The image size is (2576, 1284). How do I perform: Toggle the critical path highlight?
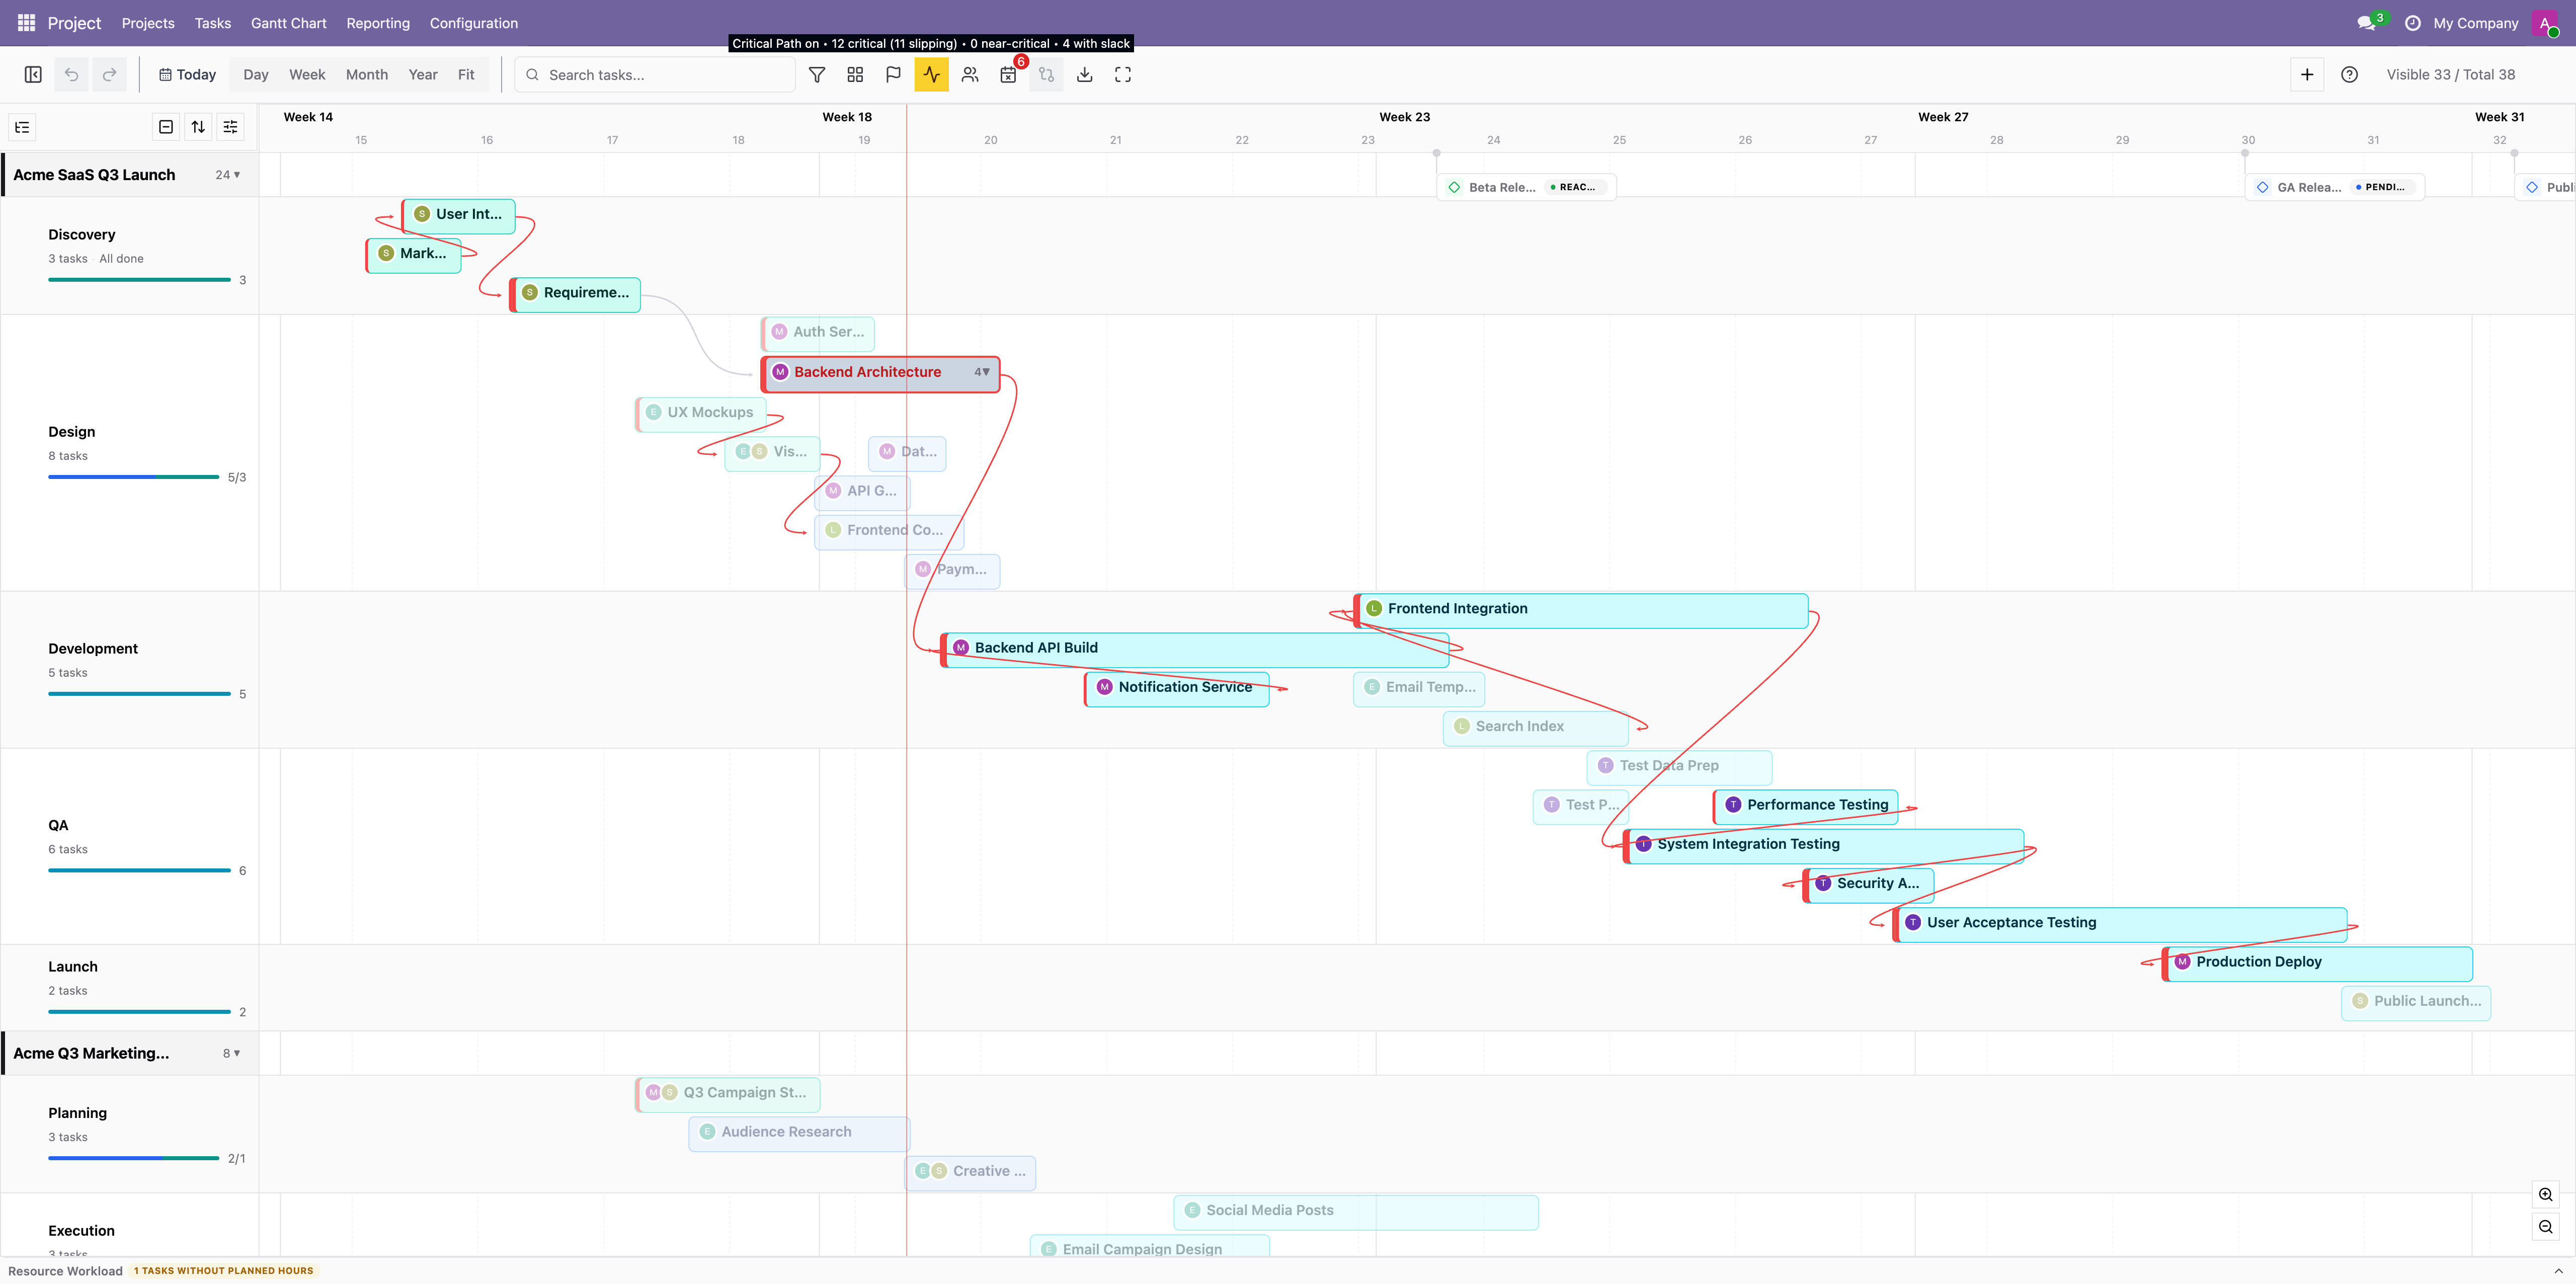point(931,75)
